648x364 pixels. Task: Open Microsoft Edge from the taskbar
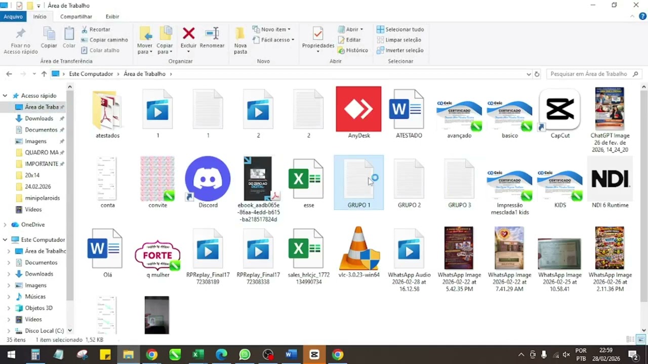(x=221, y=355)
